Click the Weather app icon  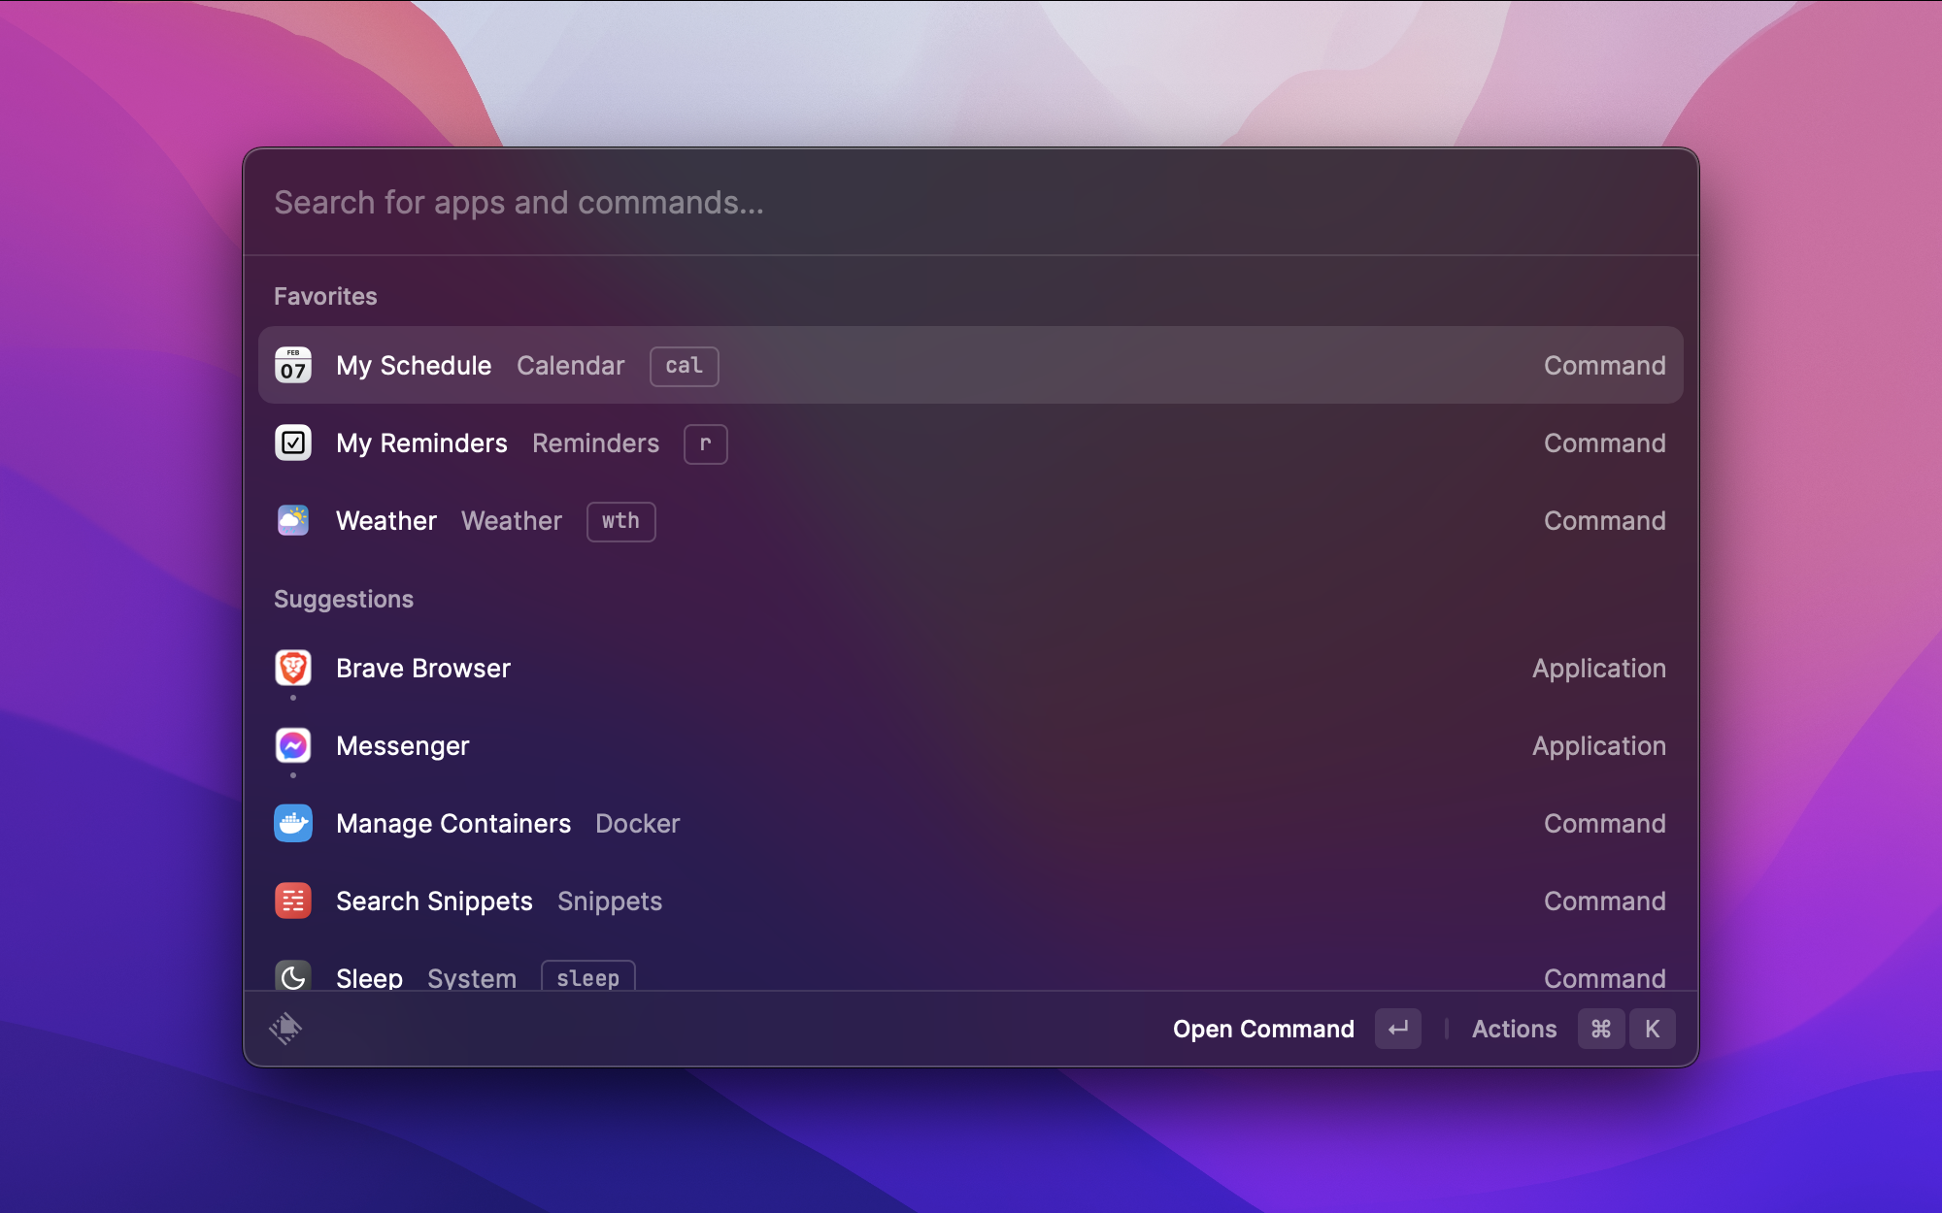[x=292, y=521]
